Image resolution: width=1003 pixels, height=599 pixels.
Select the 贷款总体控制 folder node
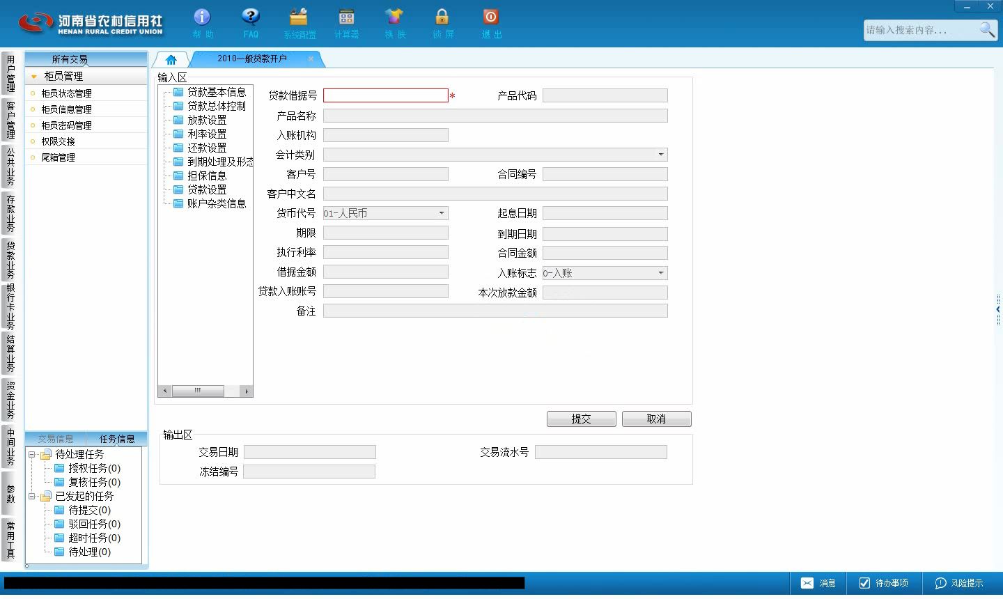pos(209,106)
